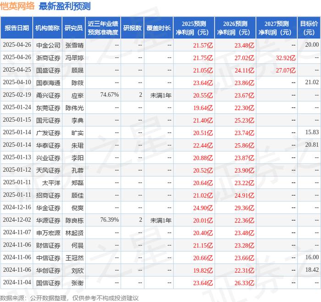Click the 恺英网络 title text

pos(17,6)
